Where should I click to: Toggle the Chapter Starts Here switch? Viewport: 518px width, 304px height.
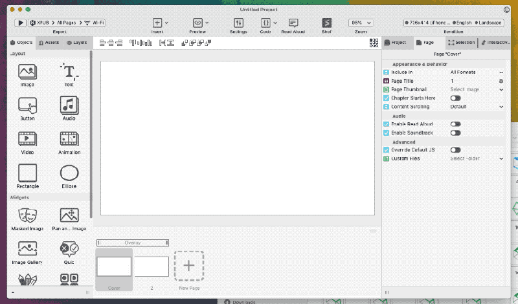pyautogui.click(x=455, y=98)
